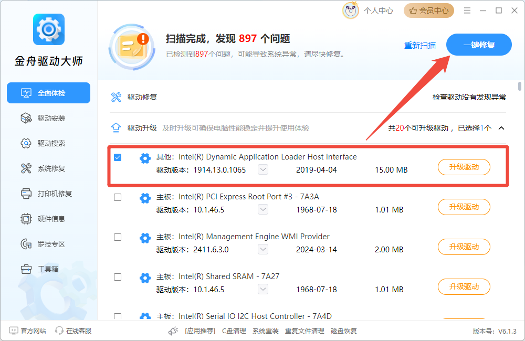
Task: Check the Shared SRAM - 7A27 checkbox
Action: (118, 277)
